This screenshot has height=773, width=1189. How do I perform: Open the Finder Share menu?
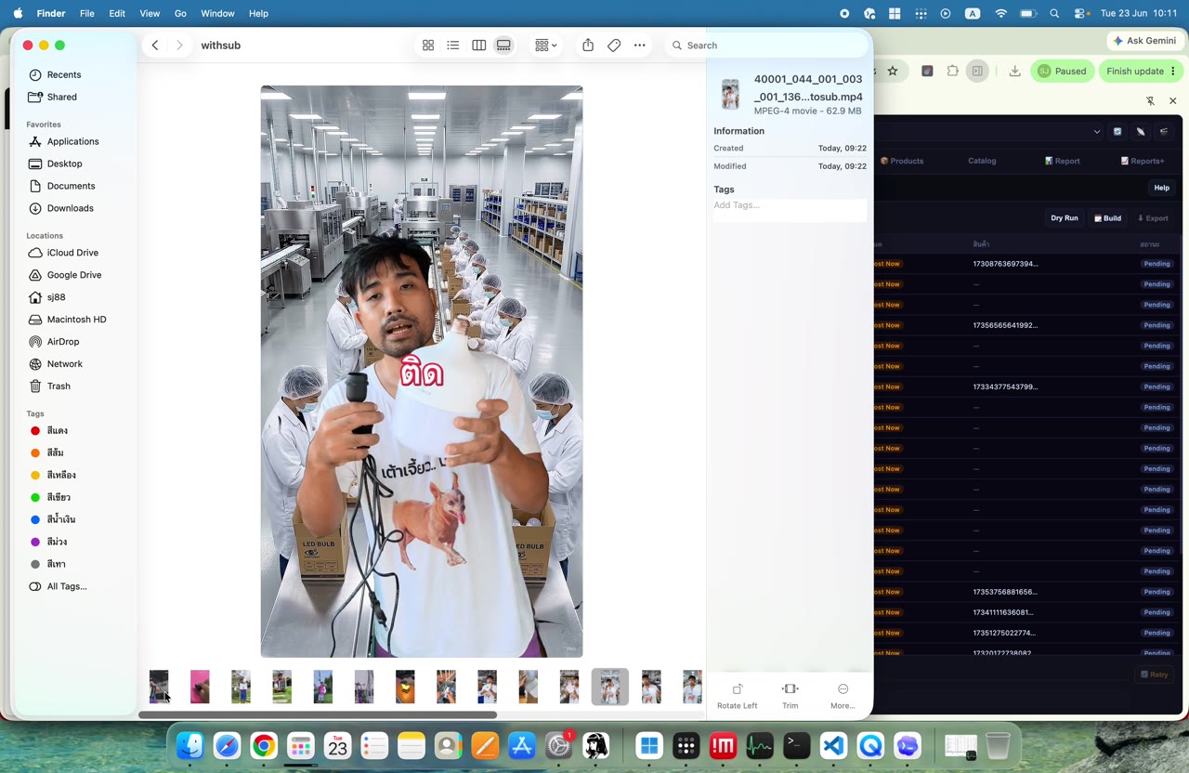point(588,46)
